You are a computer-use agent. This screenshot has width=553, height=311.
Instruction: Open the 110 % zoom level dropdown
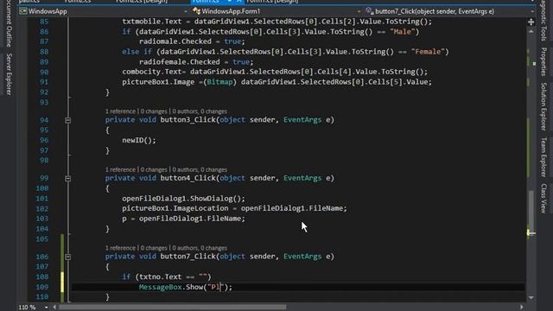[x=34, y=308]
